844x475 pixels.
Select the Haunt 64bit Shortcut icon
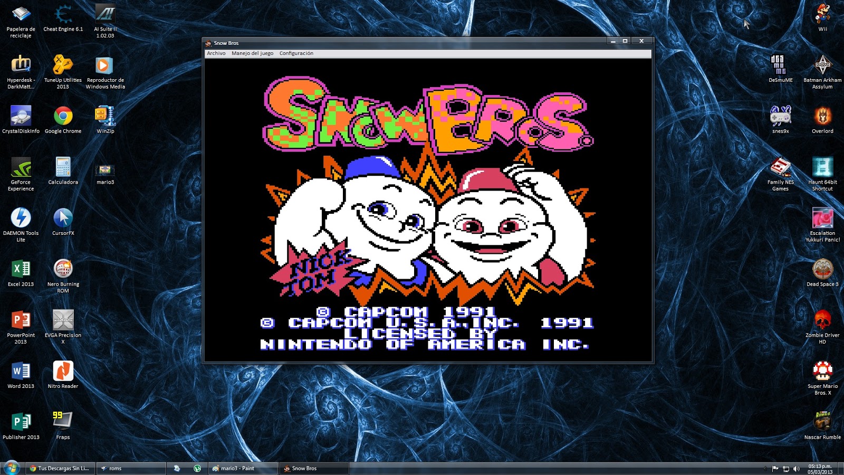[823, 174]
